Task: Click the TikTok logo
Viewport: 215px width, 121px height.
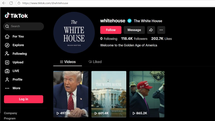Action: coord(16,16)
